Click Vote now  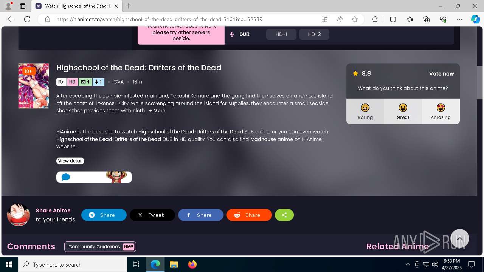click(441, 74)
